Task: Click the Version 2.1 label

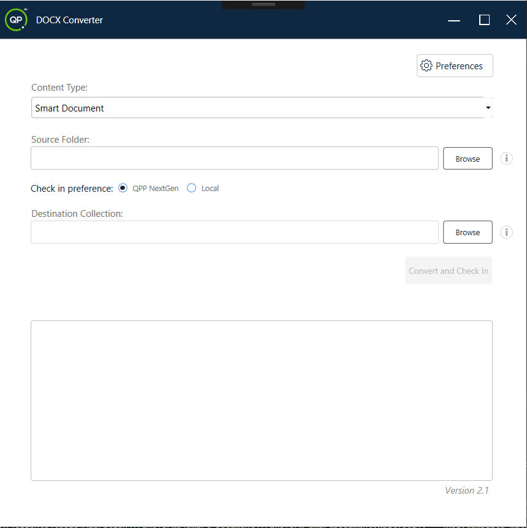Action: (x=466, y=491)
